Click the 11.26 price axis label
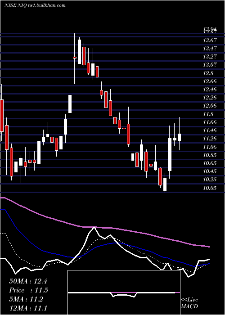 pos(210,139)
